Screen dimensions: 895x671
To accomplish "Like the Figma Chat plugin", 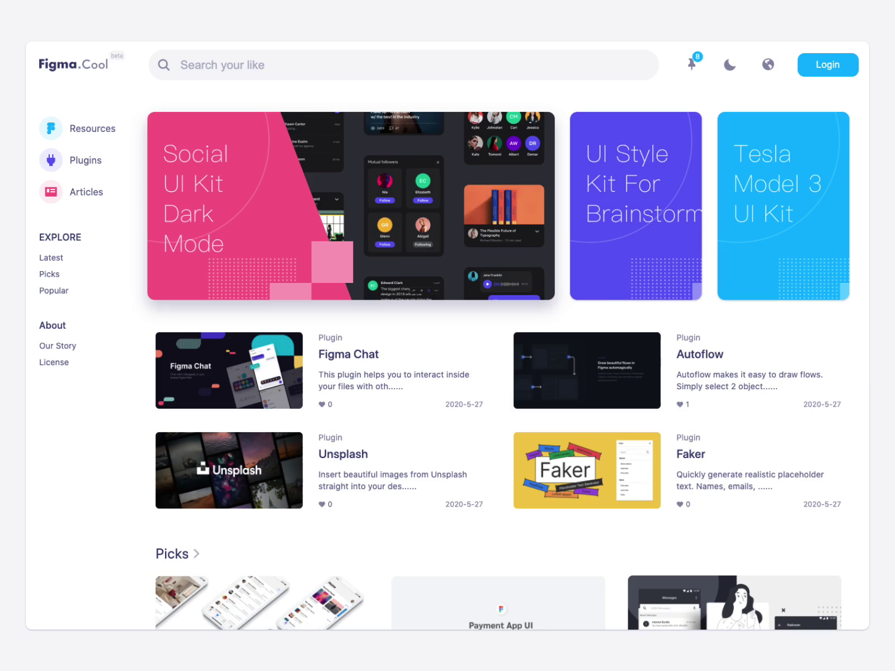I will (322, 404).
